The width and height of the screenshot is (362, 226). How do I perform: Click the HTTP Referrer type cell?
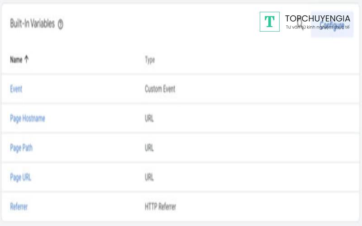[x=160, y=207]
